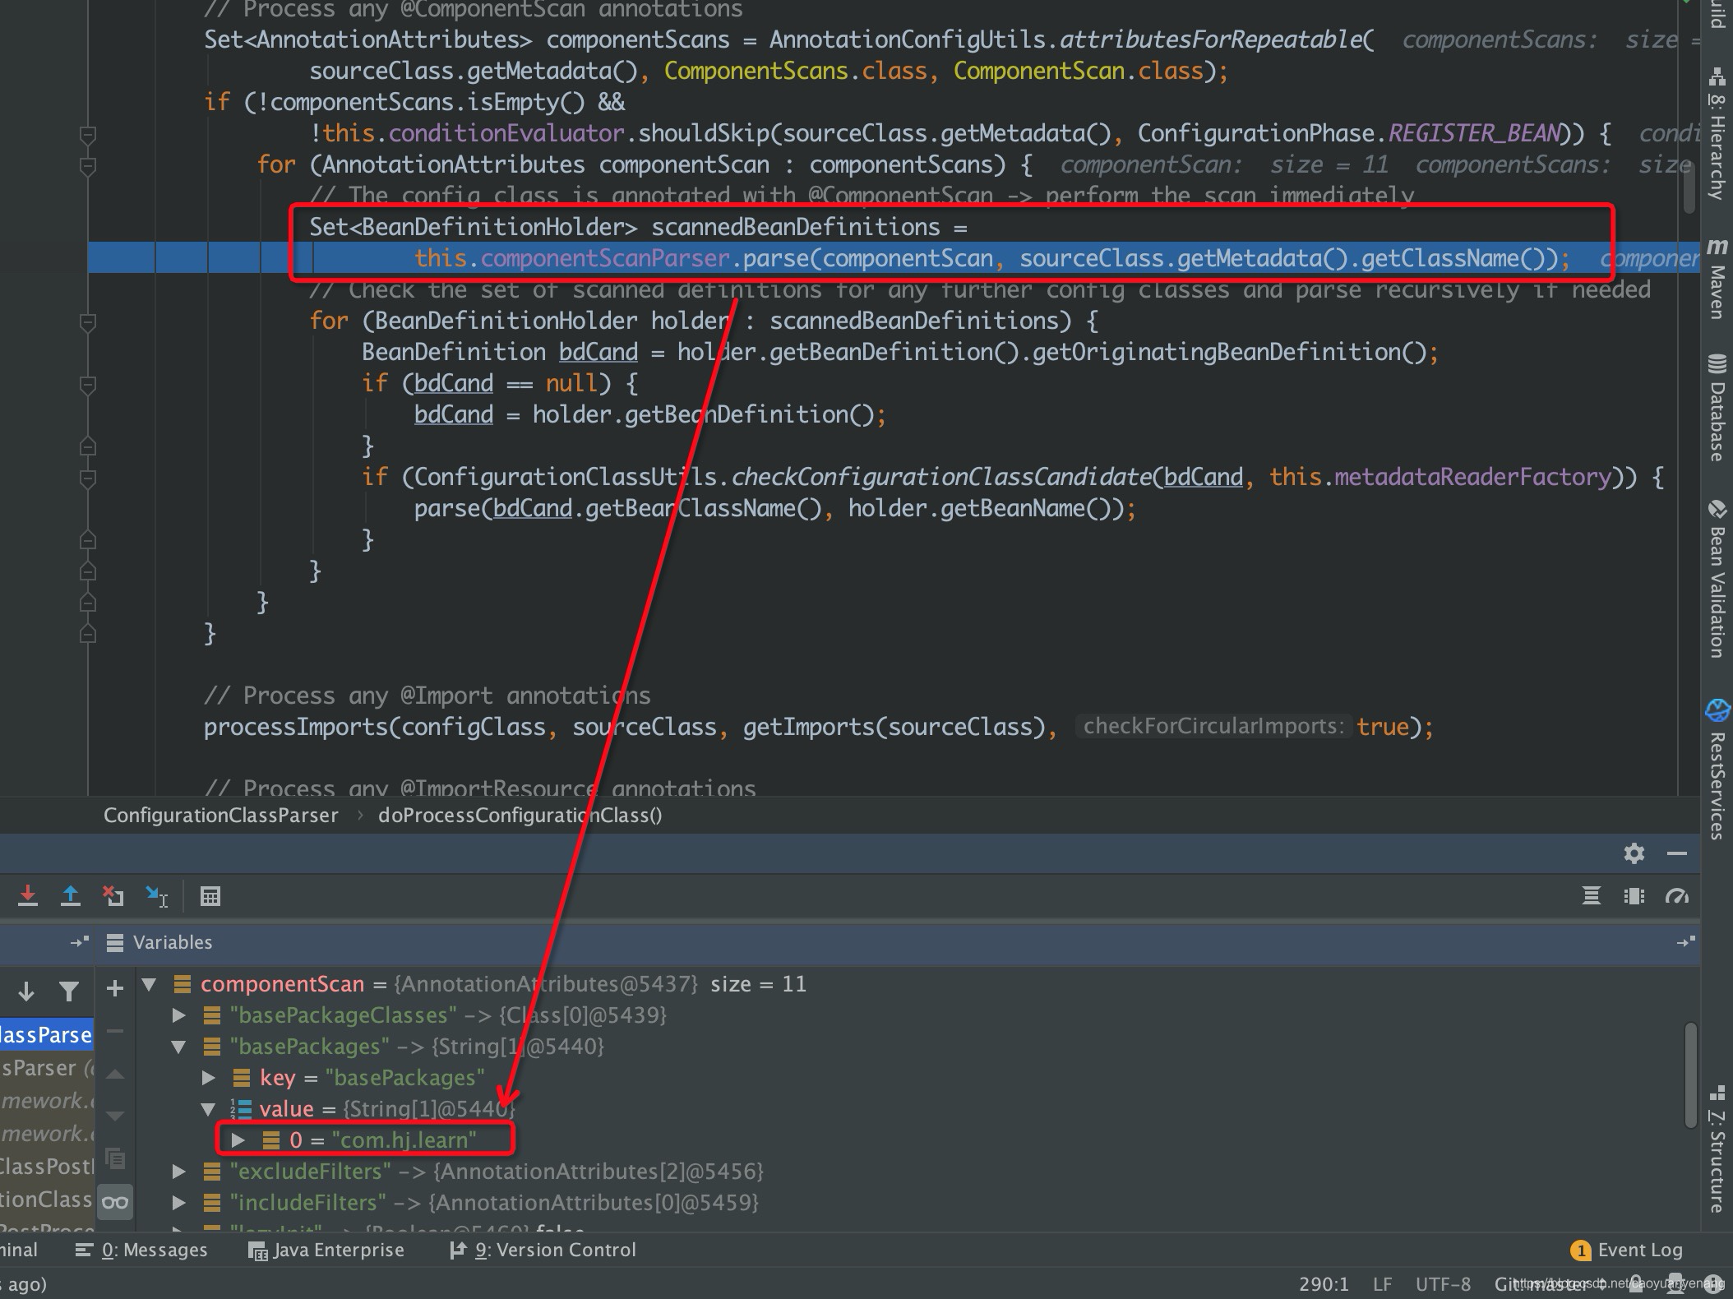Click the Drop Frame icon
This screenshot has height=1299, width=1733.
tap(113, 896)
